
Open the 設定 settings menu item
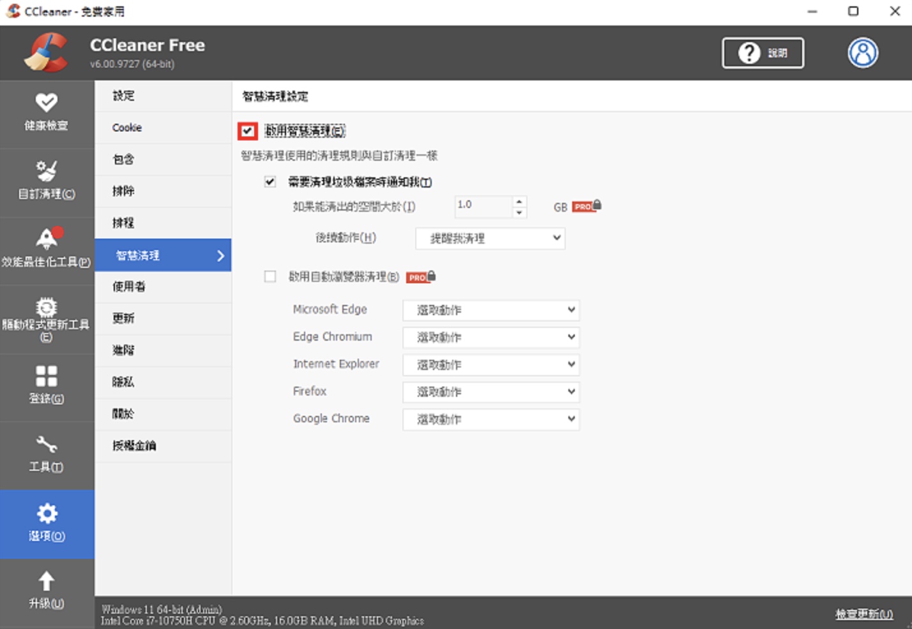[163, 96]
